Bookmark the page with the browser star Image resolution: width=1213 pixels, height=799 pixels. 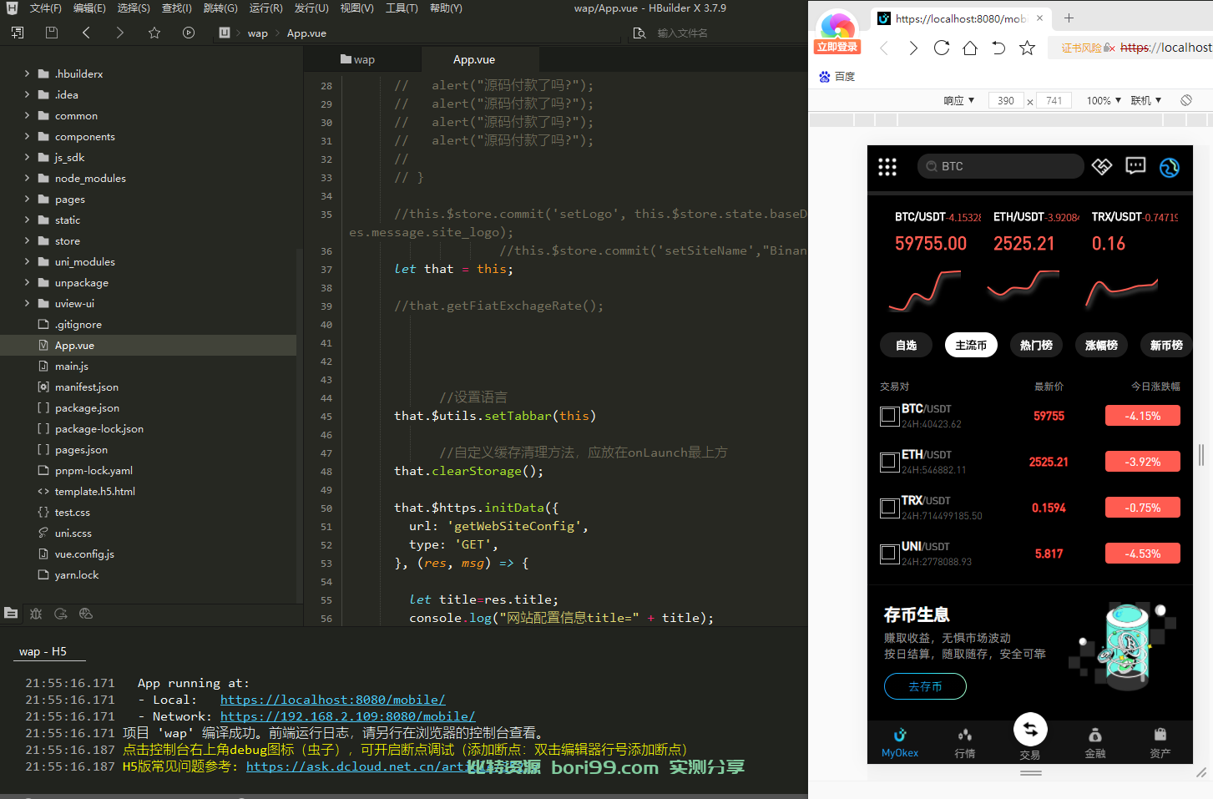(1028, 48)
